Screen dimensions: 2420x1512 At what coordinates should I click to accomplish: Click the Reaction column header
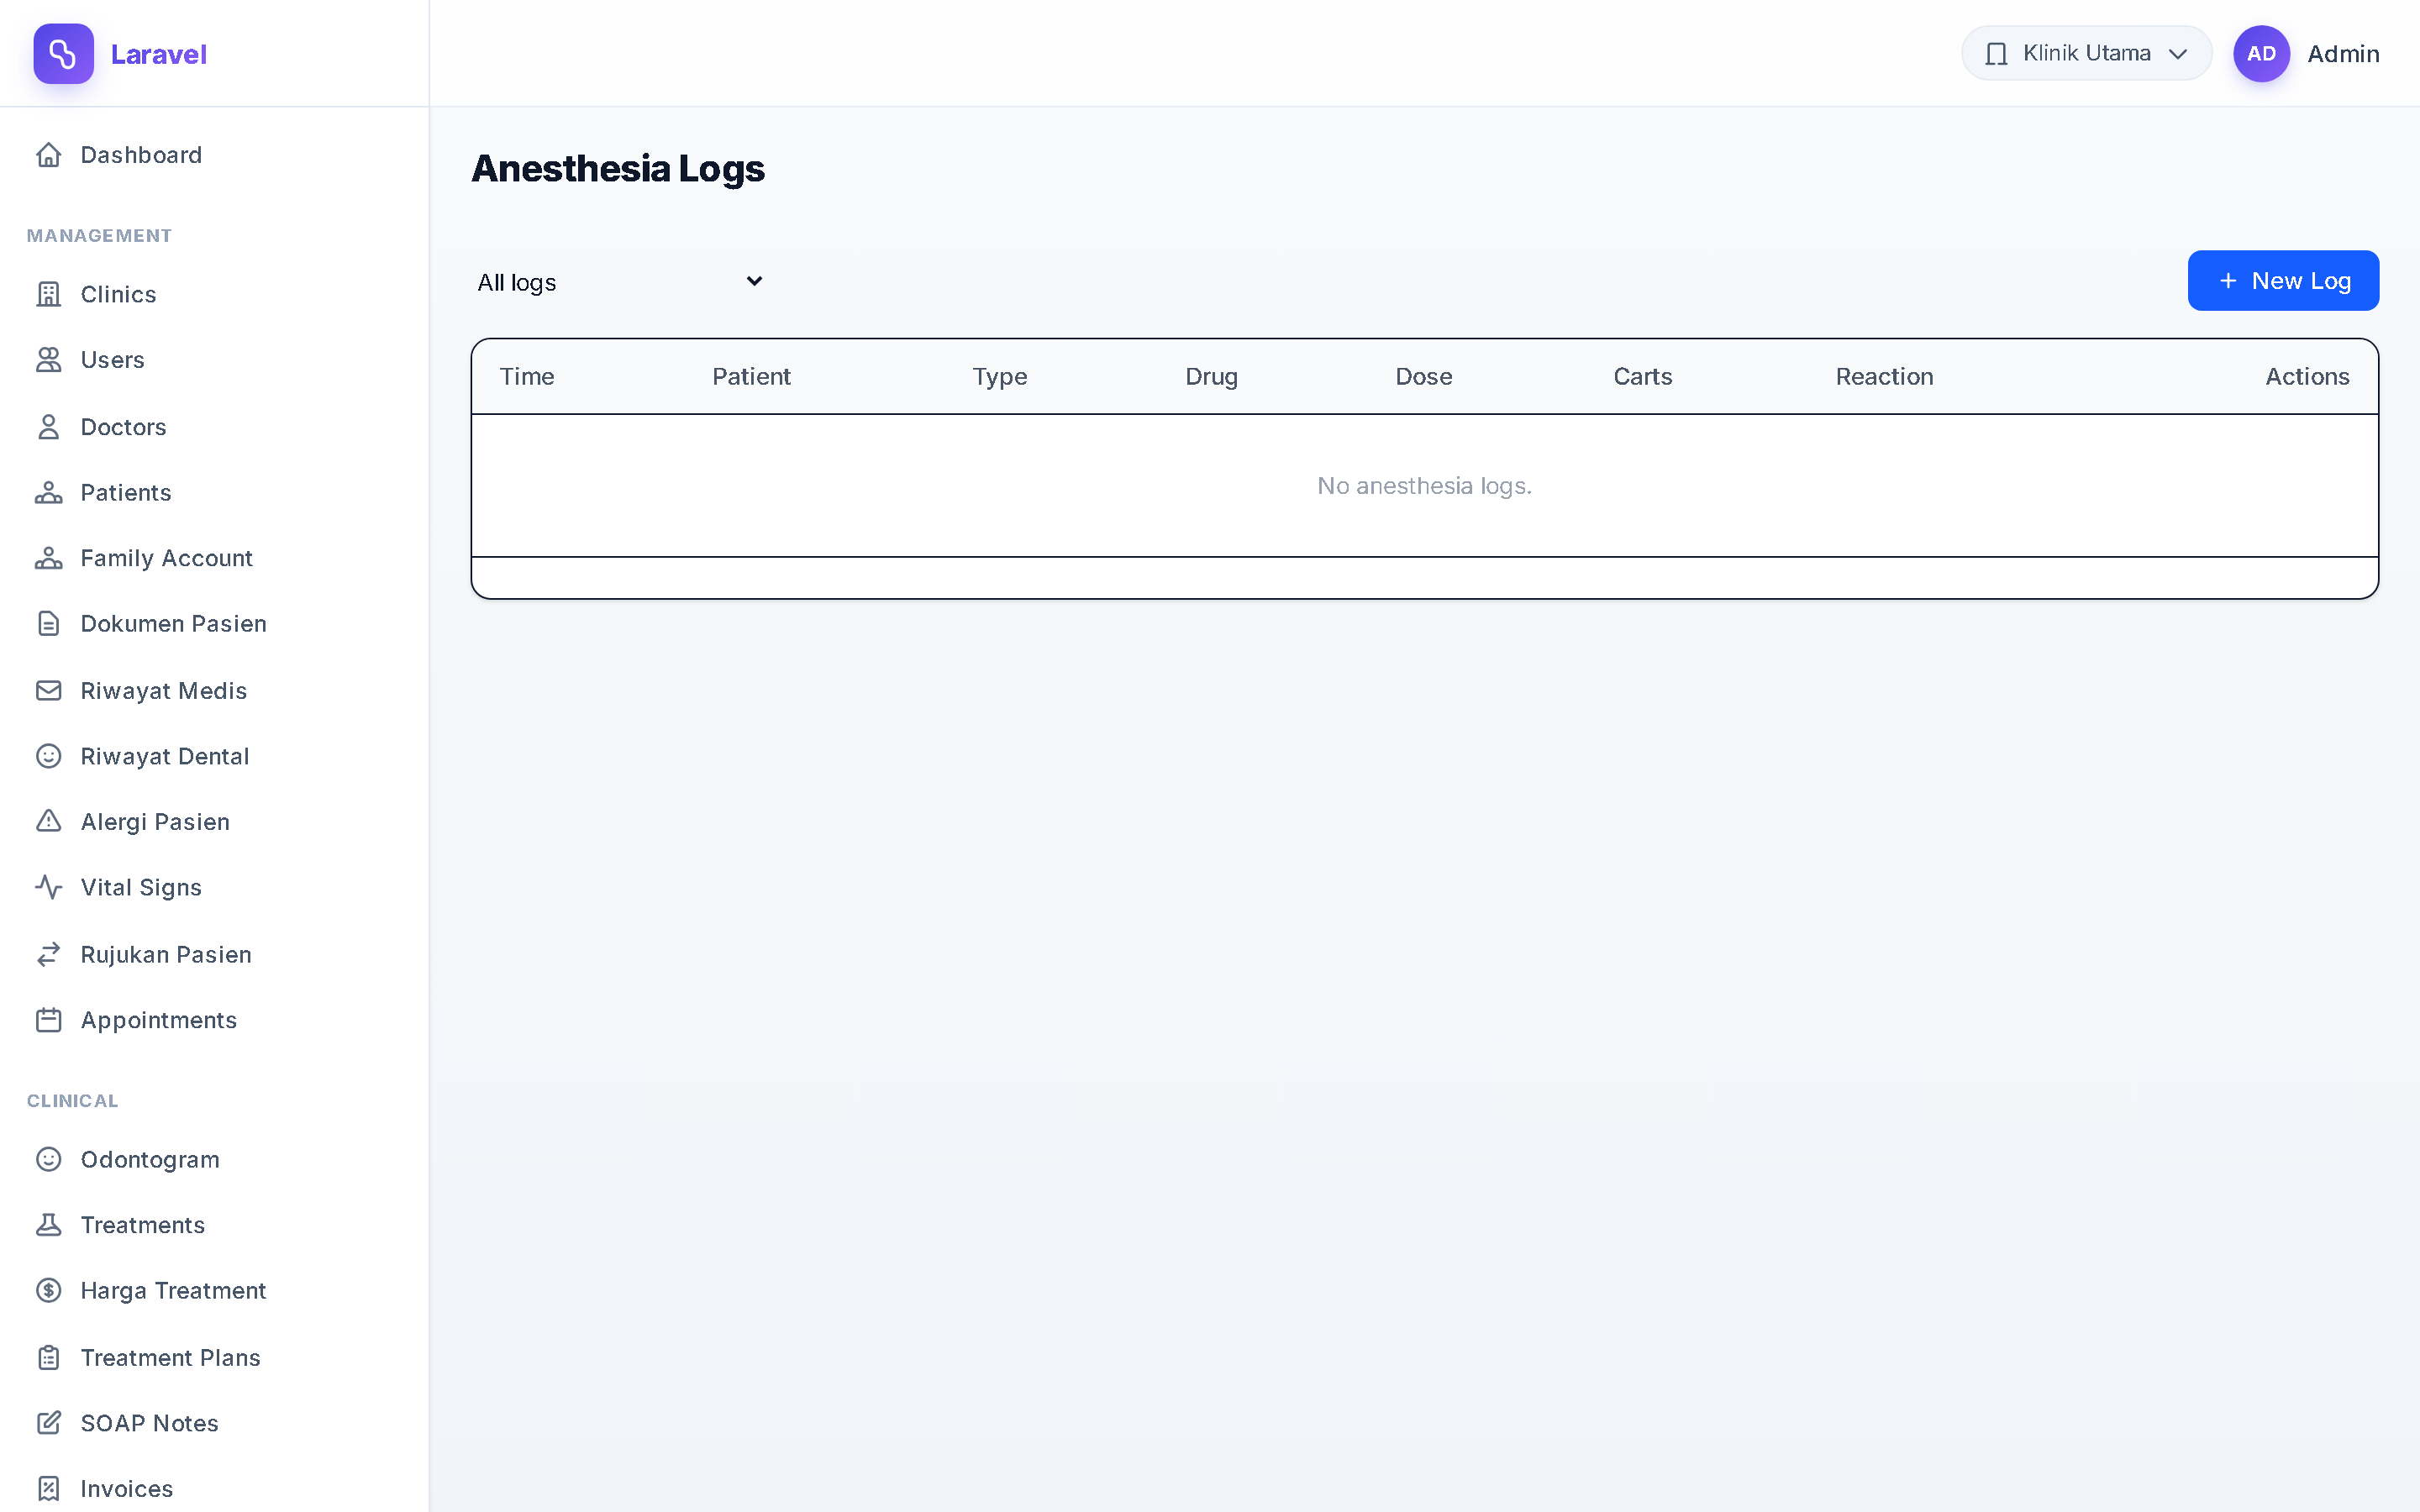[1884, 377]
